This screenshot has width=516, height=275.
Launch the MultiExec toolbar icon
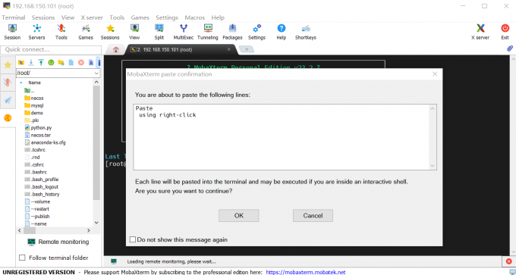(x=184, y=32)
